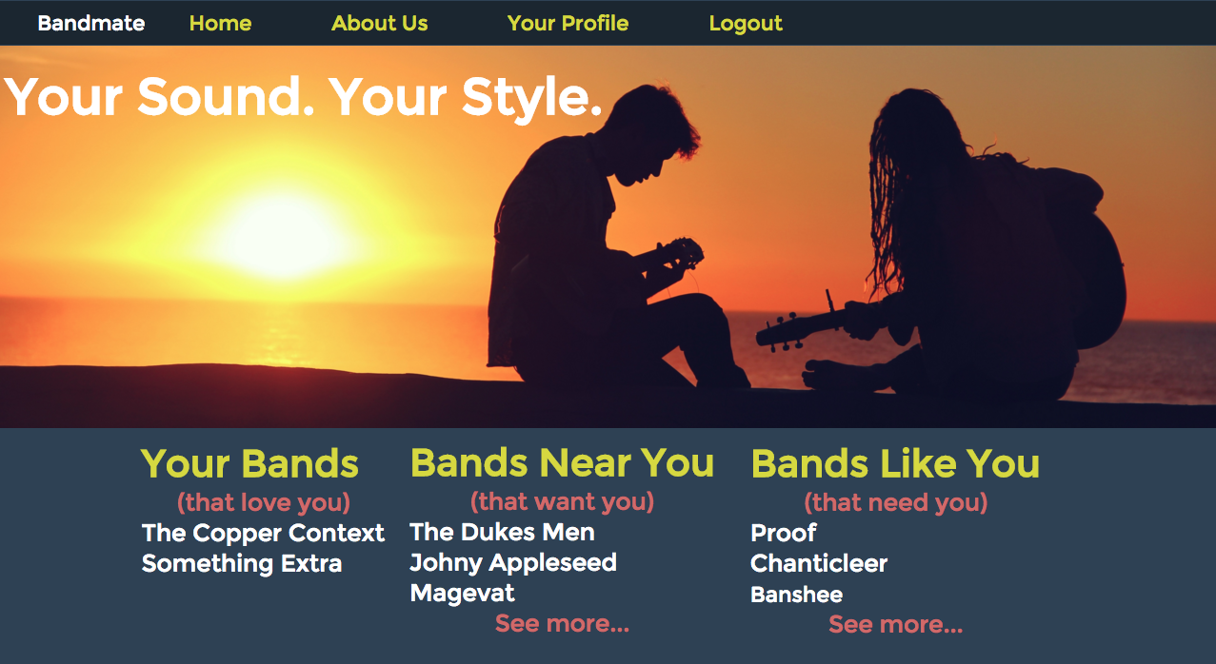
Task: Show more under Bands Like You
Action: click(x=895, y=624)
